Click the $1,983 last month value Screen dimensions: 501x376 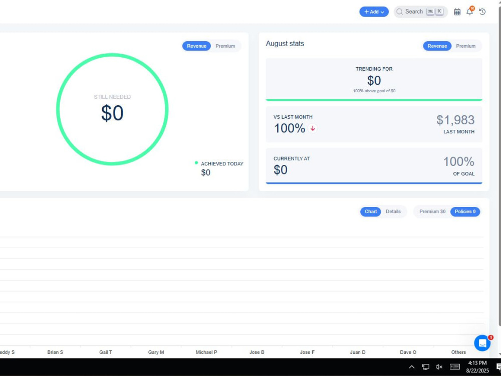(455, 120)
